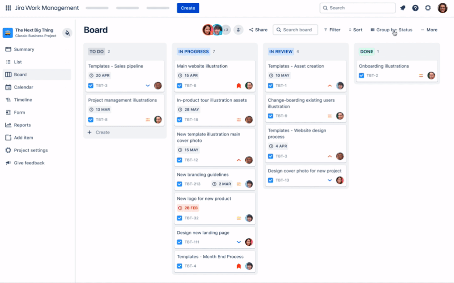
Task: Toggle the checkbox on the TBT-6 card
Action: 179,85
